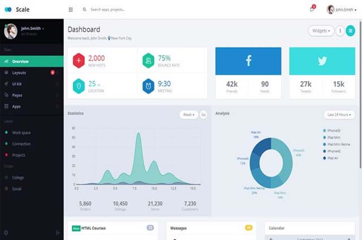Click the notifications chat icon with badge
This screenshot has height=240, width=362.
312,10
